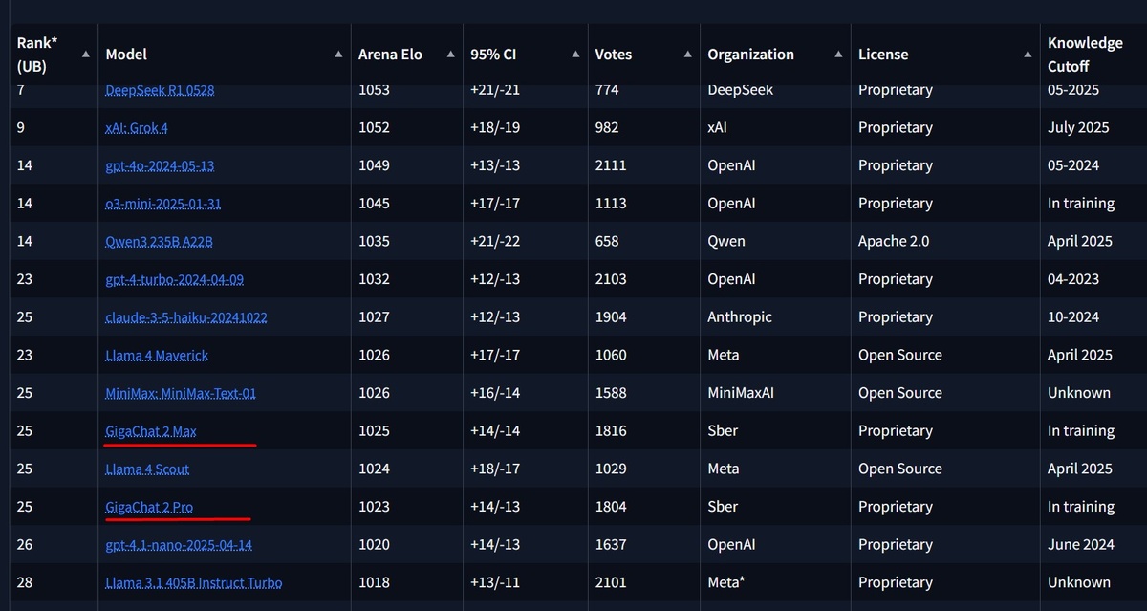Open the DeepSeek R1 0528 model link

160,90
